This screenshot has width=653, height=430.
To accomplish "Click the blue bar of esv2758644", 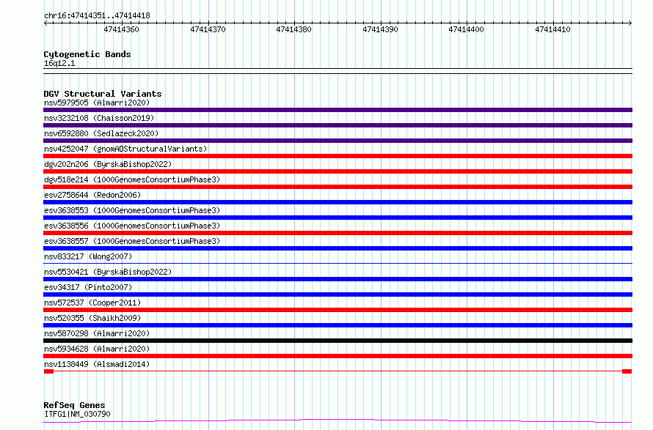I will (x=338, y=202).
